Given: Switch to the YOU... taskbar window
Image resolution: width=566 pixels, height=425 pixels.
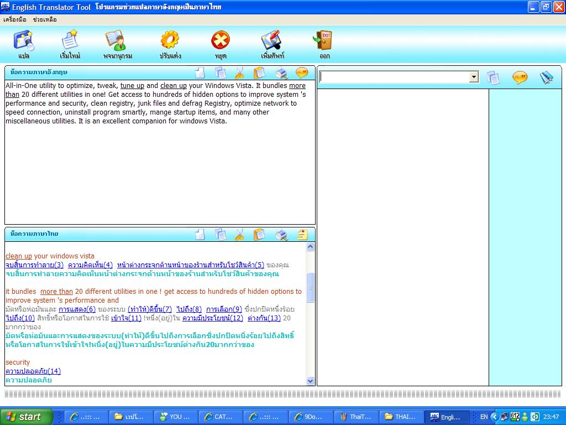Looking at the screenshot, I should coord(175,417).
